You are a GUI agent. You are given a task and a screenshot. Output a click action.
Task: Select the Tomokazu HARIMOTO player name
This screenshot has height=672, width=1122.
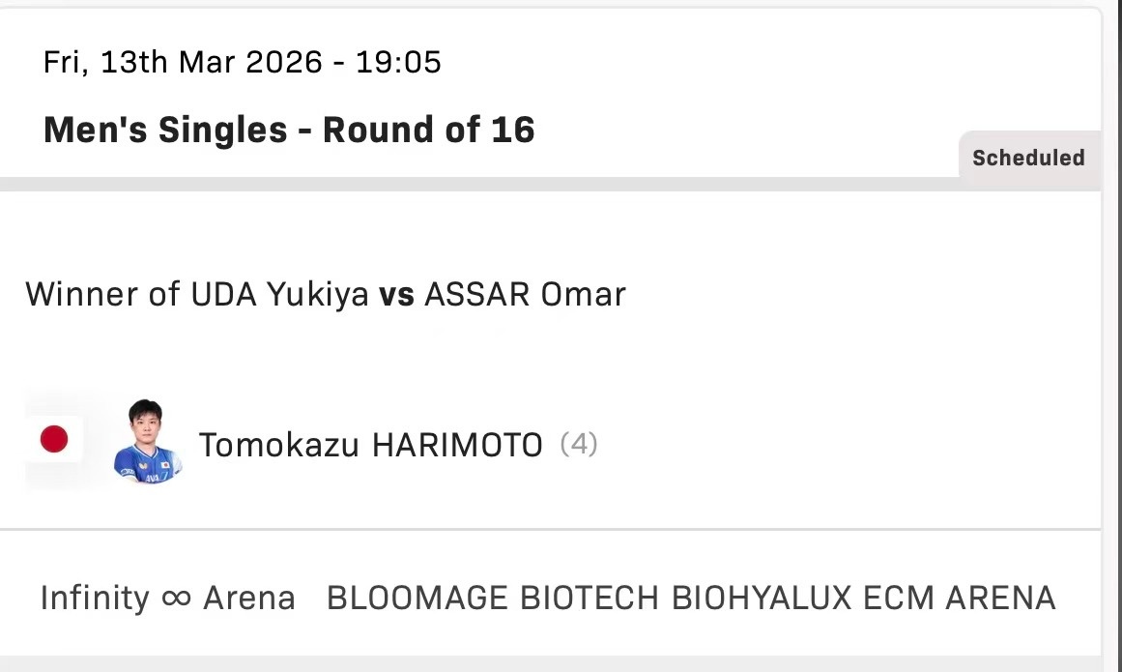pyautogui.click(x=370, y=445)
